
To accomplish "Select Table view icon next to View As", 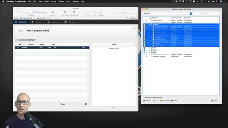I will click(50, 18).
